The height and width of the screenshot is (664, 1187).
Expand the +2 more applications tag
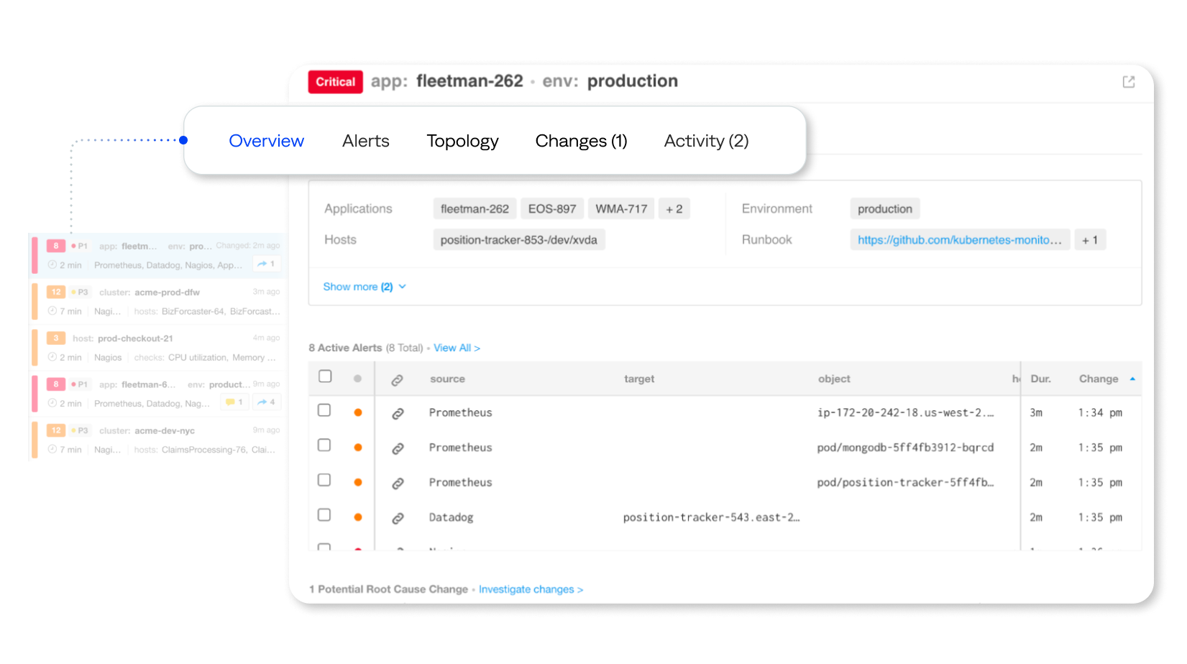(674, 209)
